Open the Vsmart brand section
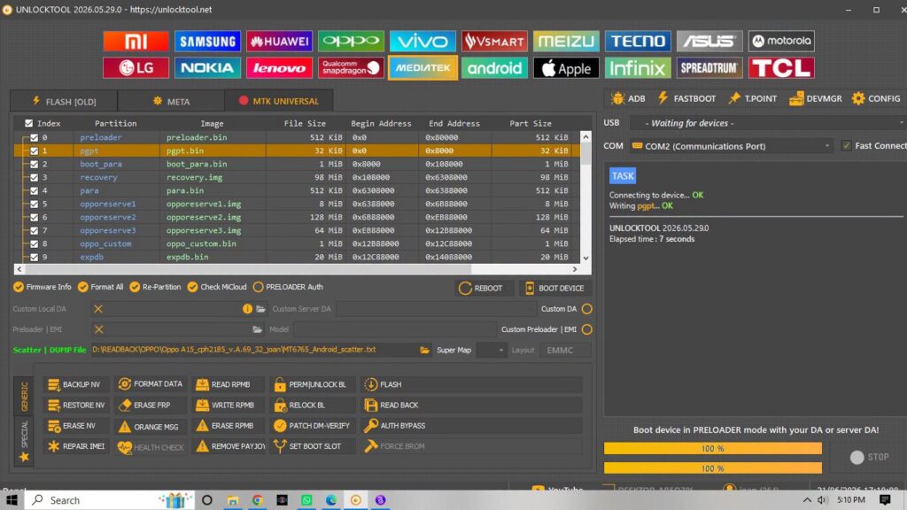Image resolution: width=907 pixels, height=510 pixels. tap(494, 41)
